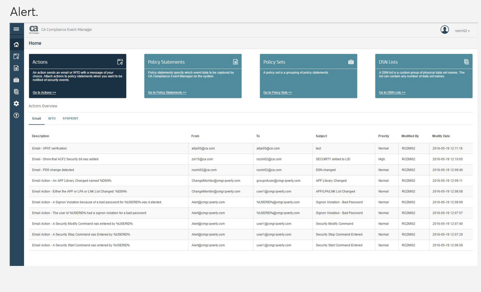This screenshot has height=292, width=481.
Task: Click the icon on the Actions card header
Action: point(119,61)
